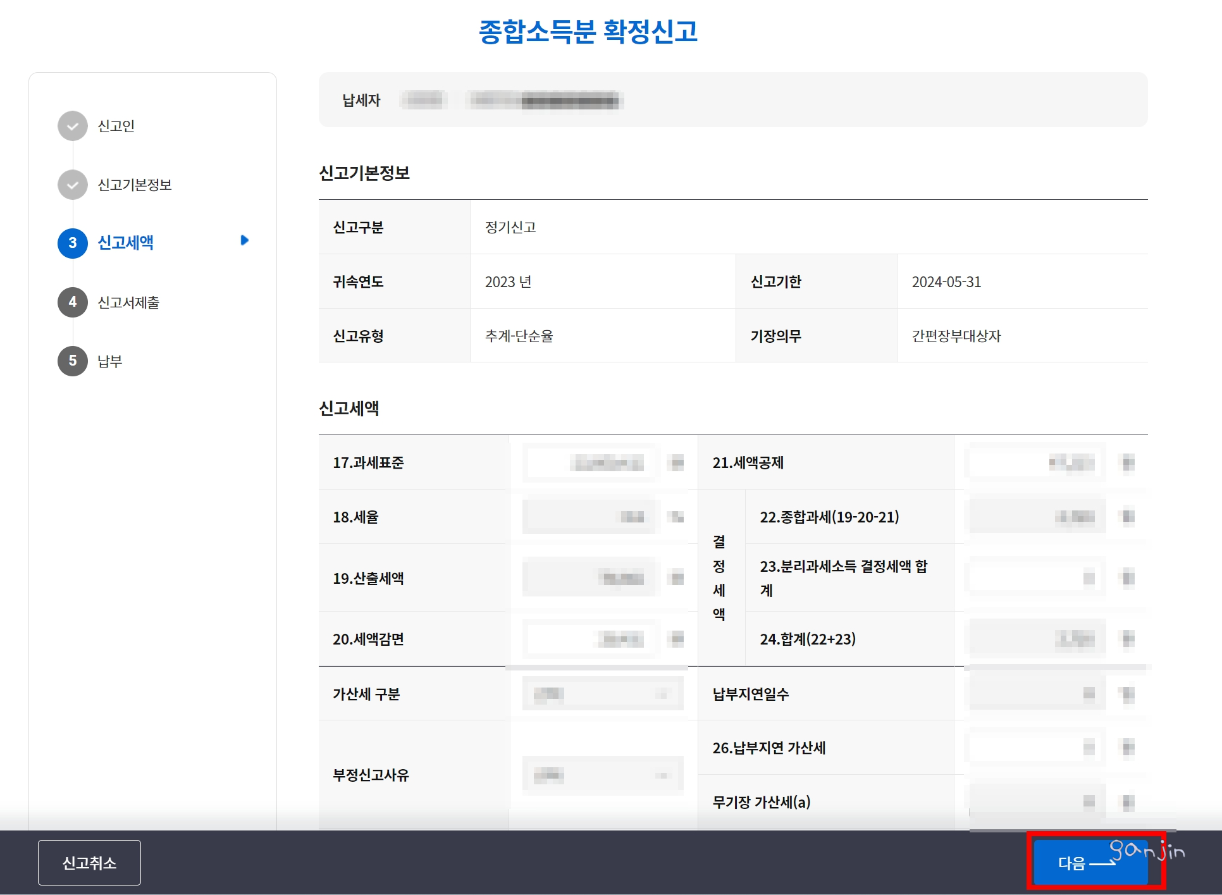Screen dimensions: 1222x895
Task: Focus the 17.과세표준 input field
Action: (591, 463)
